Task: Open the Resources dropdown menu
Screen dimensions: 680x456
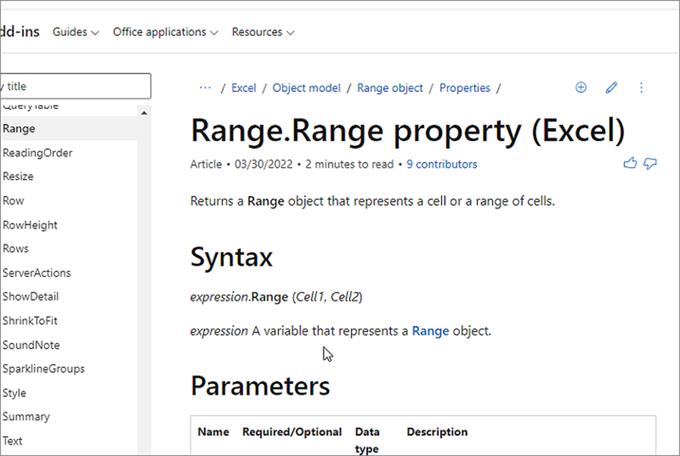Action: point(263,32)
